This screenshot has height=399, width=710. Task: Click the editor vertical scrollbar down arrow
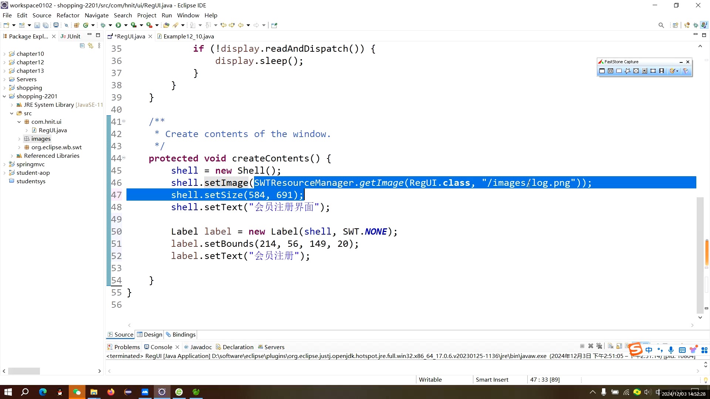700,317
